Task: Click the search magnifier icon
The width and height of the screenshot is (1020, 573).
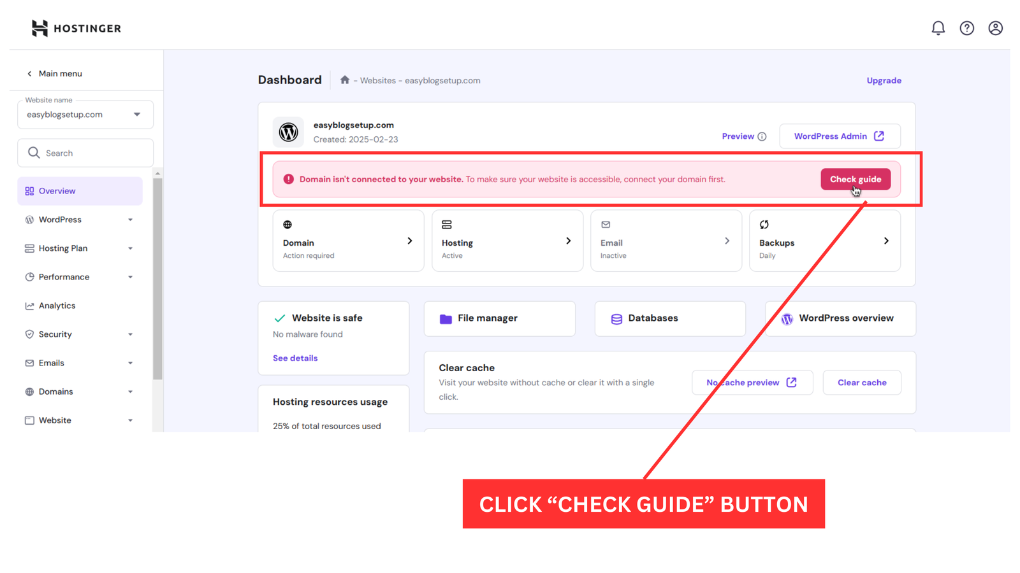Action: coord(34,153)
